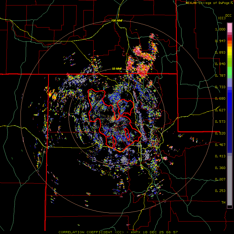Image resolution: width=234 pixels, height=234 pixels.
Task: Select the 0.787 legend value
Action: pos(220,75)
